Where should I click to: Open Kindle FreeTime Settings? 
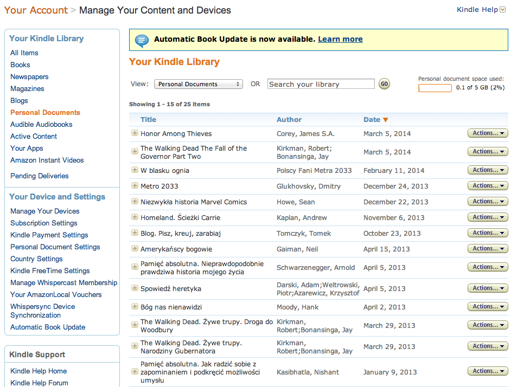(x=50, y=270)
